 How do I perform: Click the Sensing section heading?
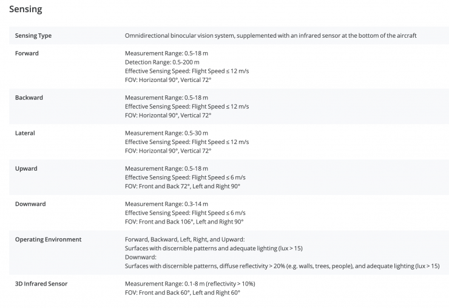tap(25, 10)
